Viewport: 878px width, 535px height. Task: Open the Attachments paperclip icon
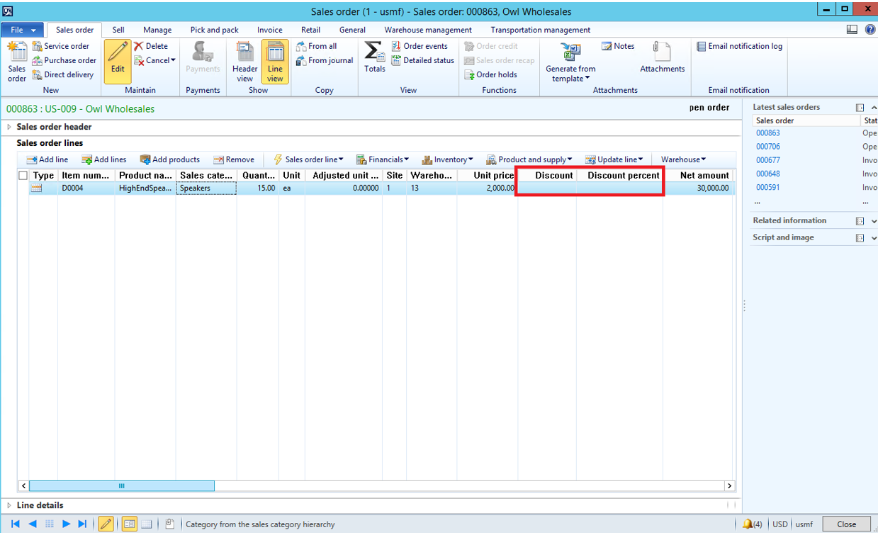click(662, 53)
